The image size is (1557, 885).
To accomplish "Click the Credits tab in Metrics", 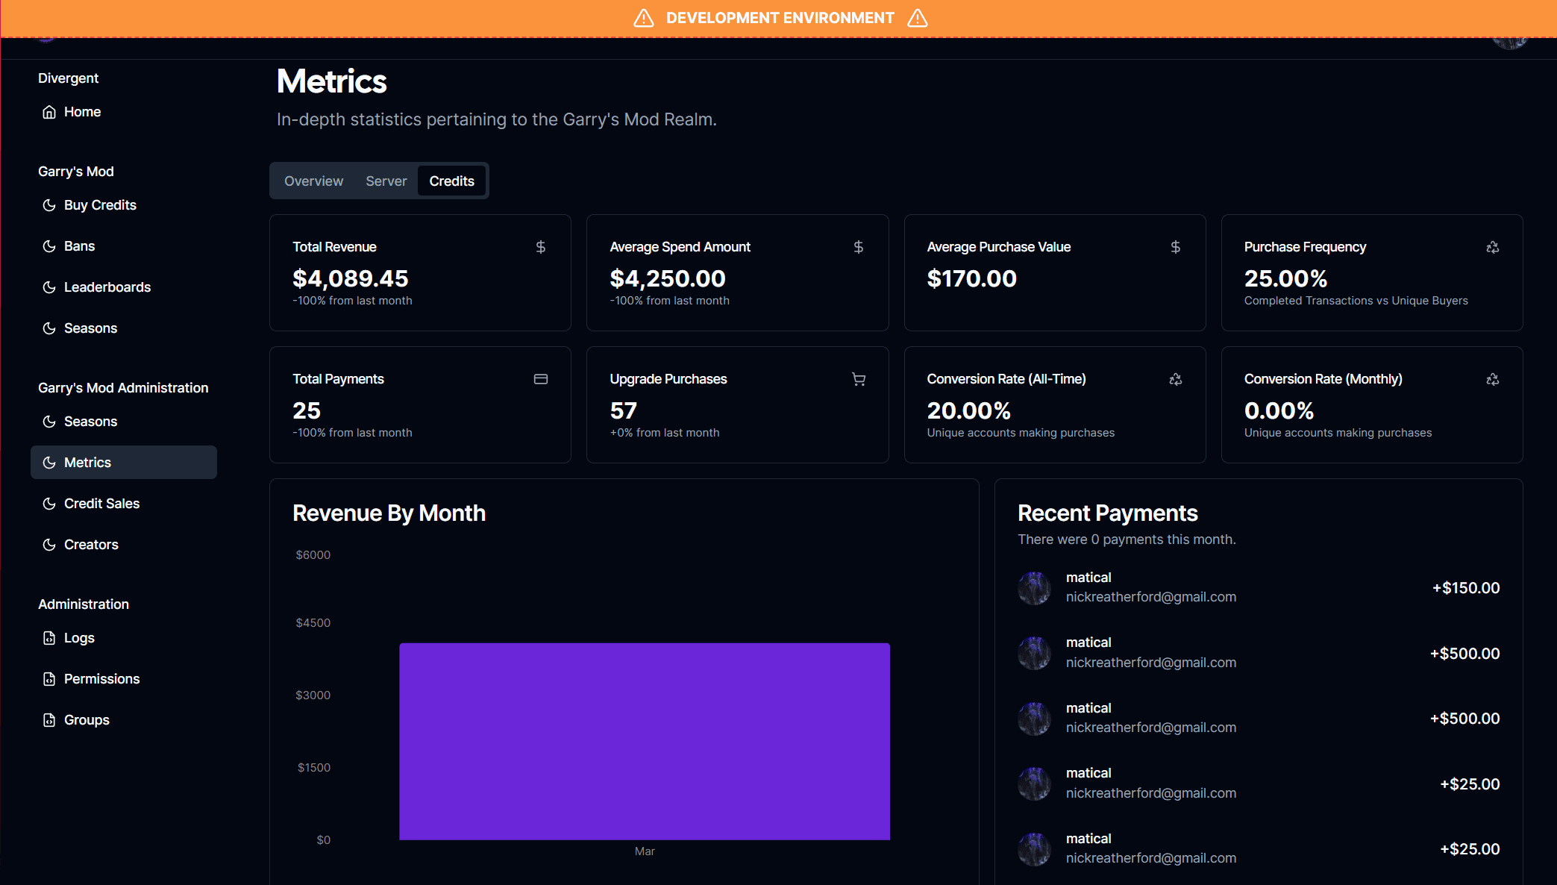I will [x=451, y=180].
